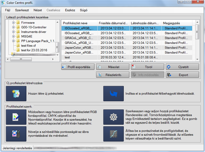The image size is (205, 152).
Task: Select the Instruments driver tree label
Action: (34, 32)
